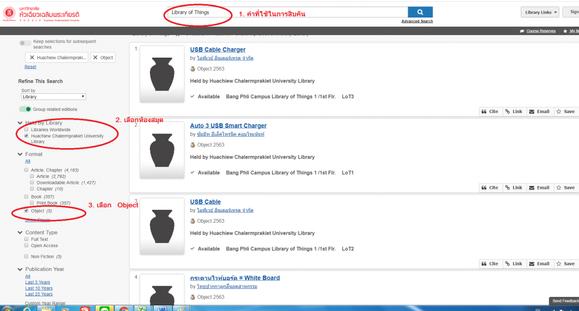Open Auto 3 USB Smart Charger title
The height and width of the screenshot is (311, 579).
coord(228,126)
